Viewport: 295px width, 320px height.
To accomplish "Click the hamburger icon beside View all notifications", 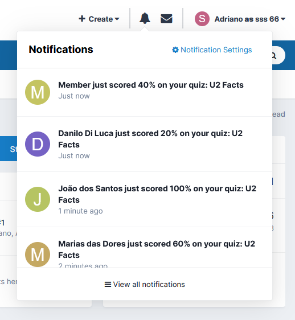I will (108, 284).
